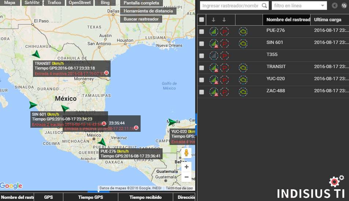349x201 pixels.
Task: Click ZAC-488 parking status icon
Action: (224, 92)
